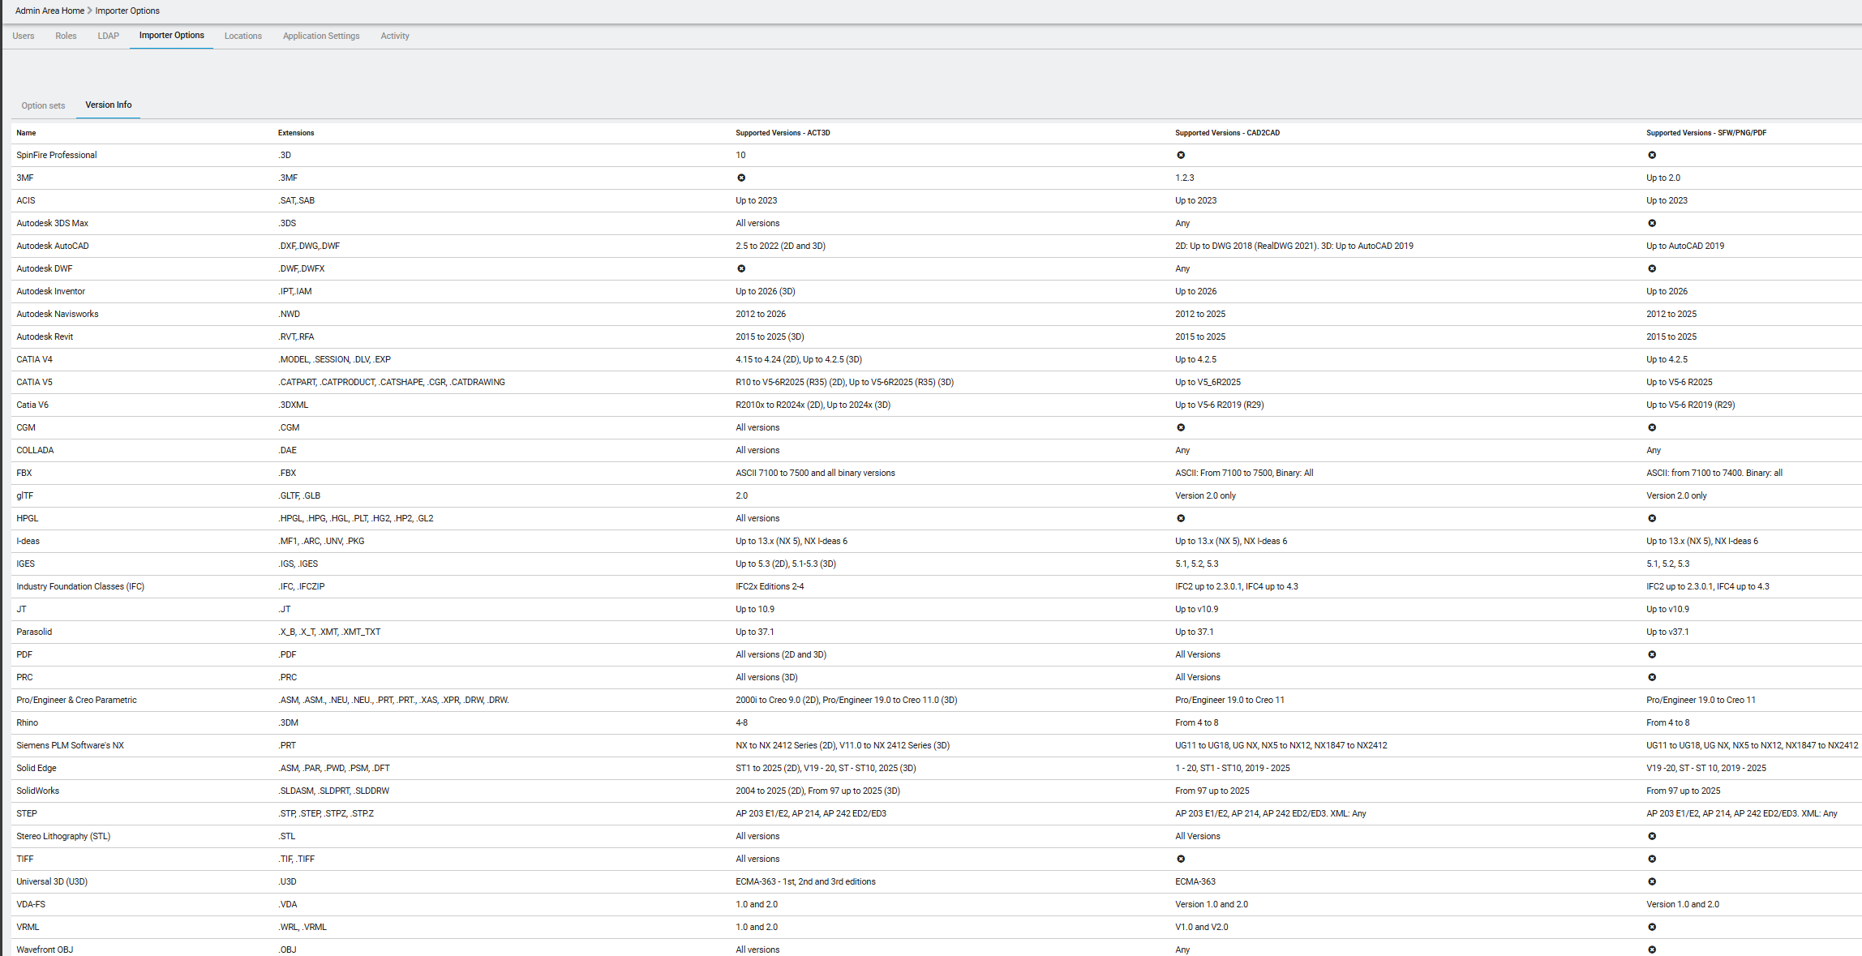Click the unsupported icon in TIFF CAD2CAD column
The image size is (1862, 956).
click(1181, 859)
